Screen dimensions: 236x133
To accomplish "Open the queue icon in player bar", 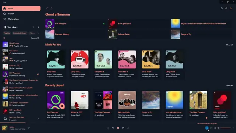I will coord(211,128).
